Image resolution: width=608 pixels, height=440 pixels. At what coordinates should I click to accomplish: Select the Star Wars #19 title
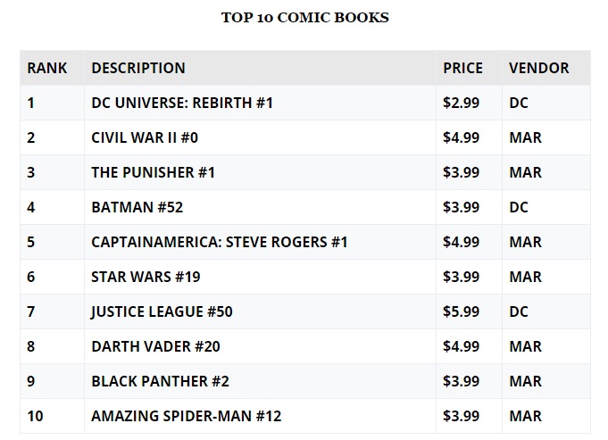pos(146,277)
